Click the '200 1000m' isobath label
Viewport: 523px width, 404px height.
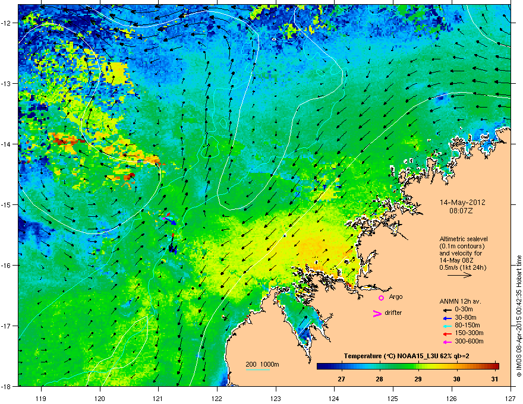tap(263, 364)
